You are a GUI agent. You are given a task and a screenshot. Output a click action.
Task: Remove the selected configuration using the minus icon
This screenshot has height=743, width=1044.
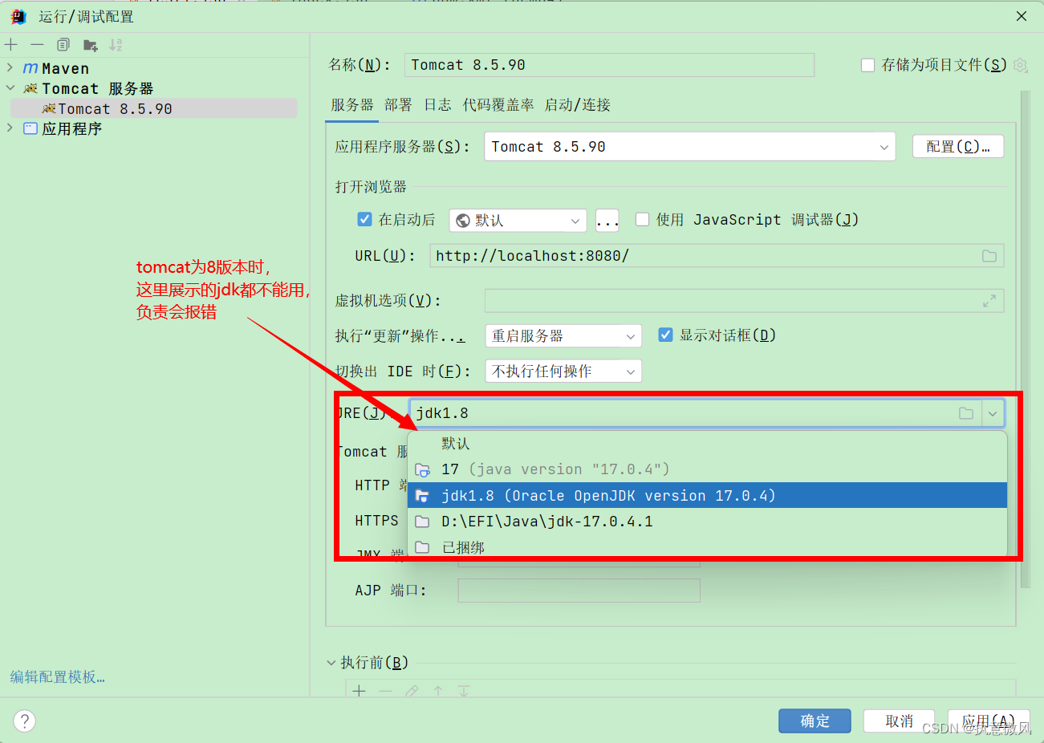coord(37,44)
